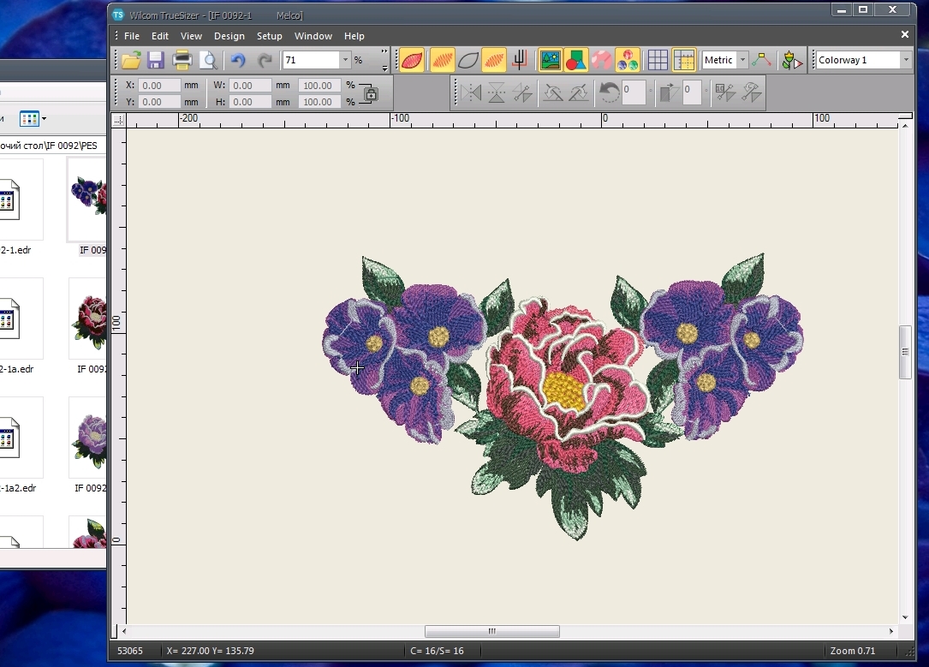This screenshot has height=667, width=929.
Task: Open Print Preview from the toolbar
Action: pyautogui.click(x=208, y=60)
